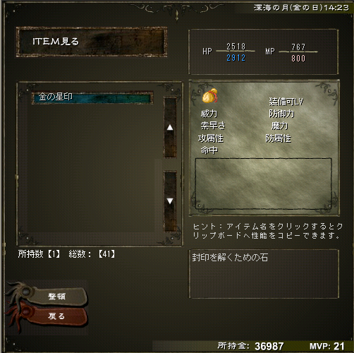Click the MP value 767

point(298,47)
